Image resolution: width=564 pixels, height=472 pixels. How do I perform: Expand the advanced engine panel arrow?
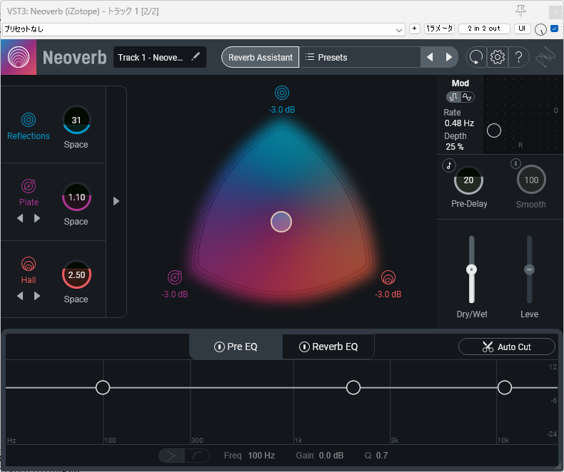tap(116, 201)
